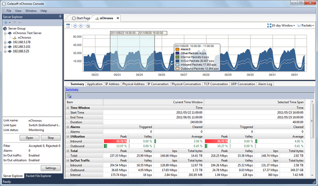Collapse the In/Out Traffic group
The image size is (318, 186).
68,160
